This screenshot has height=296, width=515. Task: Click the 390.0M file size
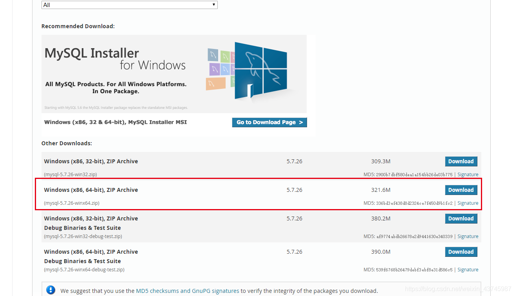[x=381, y=252]
